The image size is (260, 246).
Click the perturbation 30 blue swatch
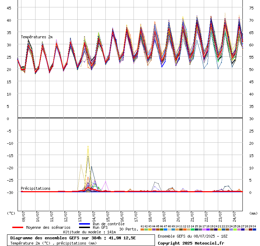254,229
